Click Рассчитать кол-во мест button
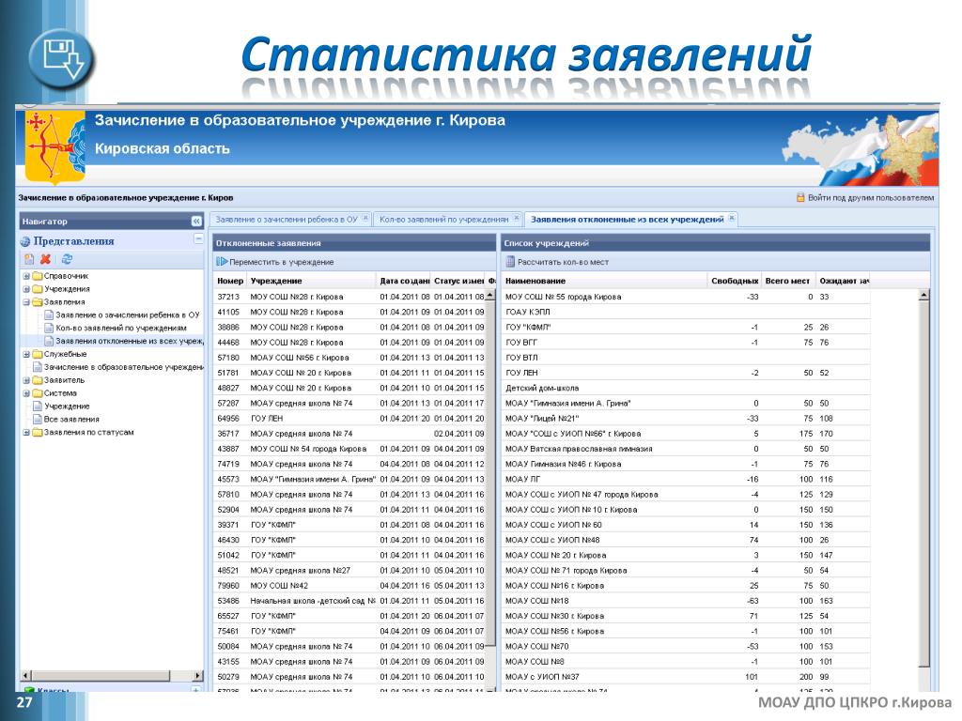The image size is (962, 721). pyautogui.click(x=557, y=262)
